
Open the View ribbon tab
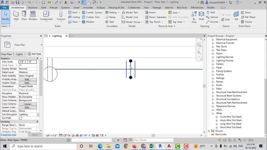pos(146,7)
